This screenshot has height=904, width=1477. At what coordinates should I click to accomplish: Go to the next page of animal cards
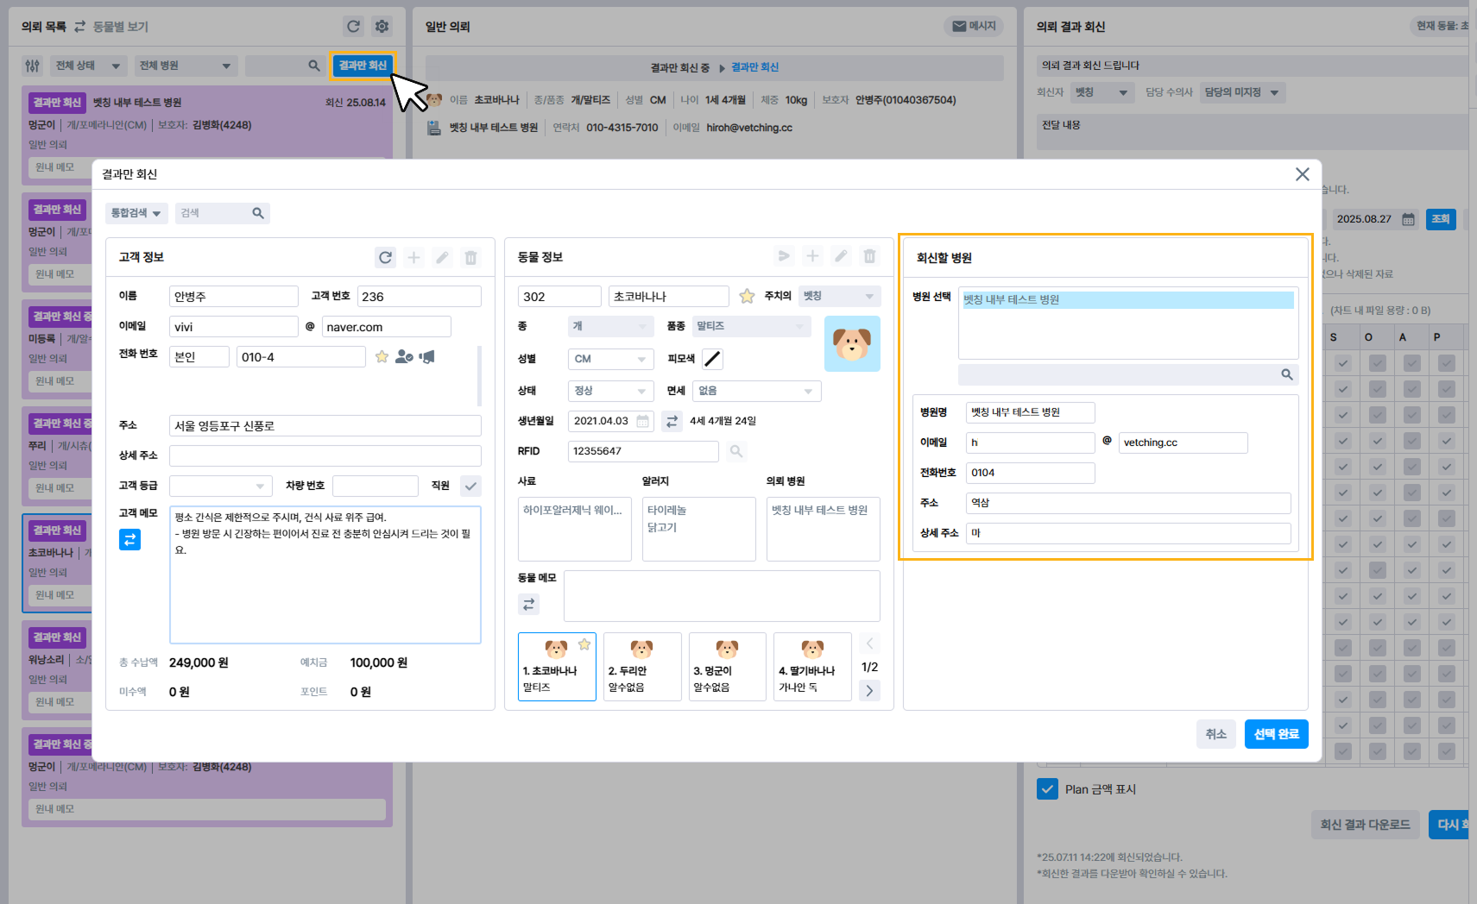[x=870, y=690]
